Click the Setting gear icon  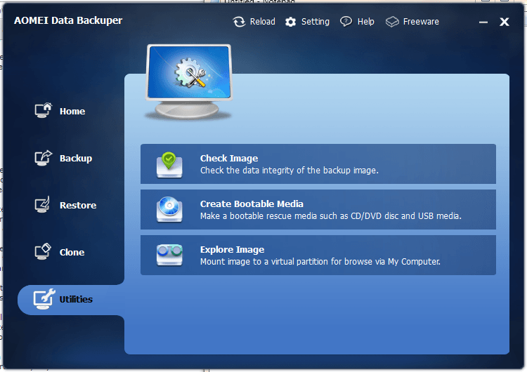(290, 22)
